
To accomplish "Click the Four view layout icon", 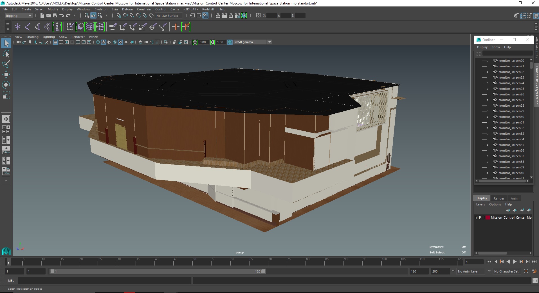I will click(6, 129).
